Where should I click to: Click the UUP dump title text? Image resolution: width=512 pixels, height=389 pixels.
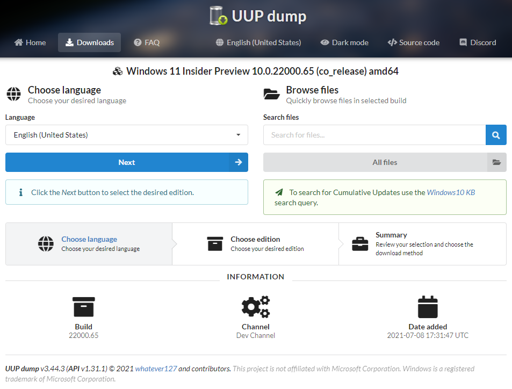click(x=269, y=16)
